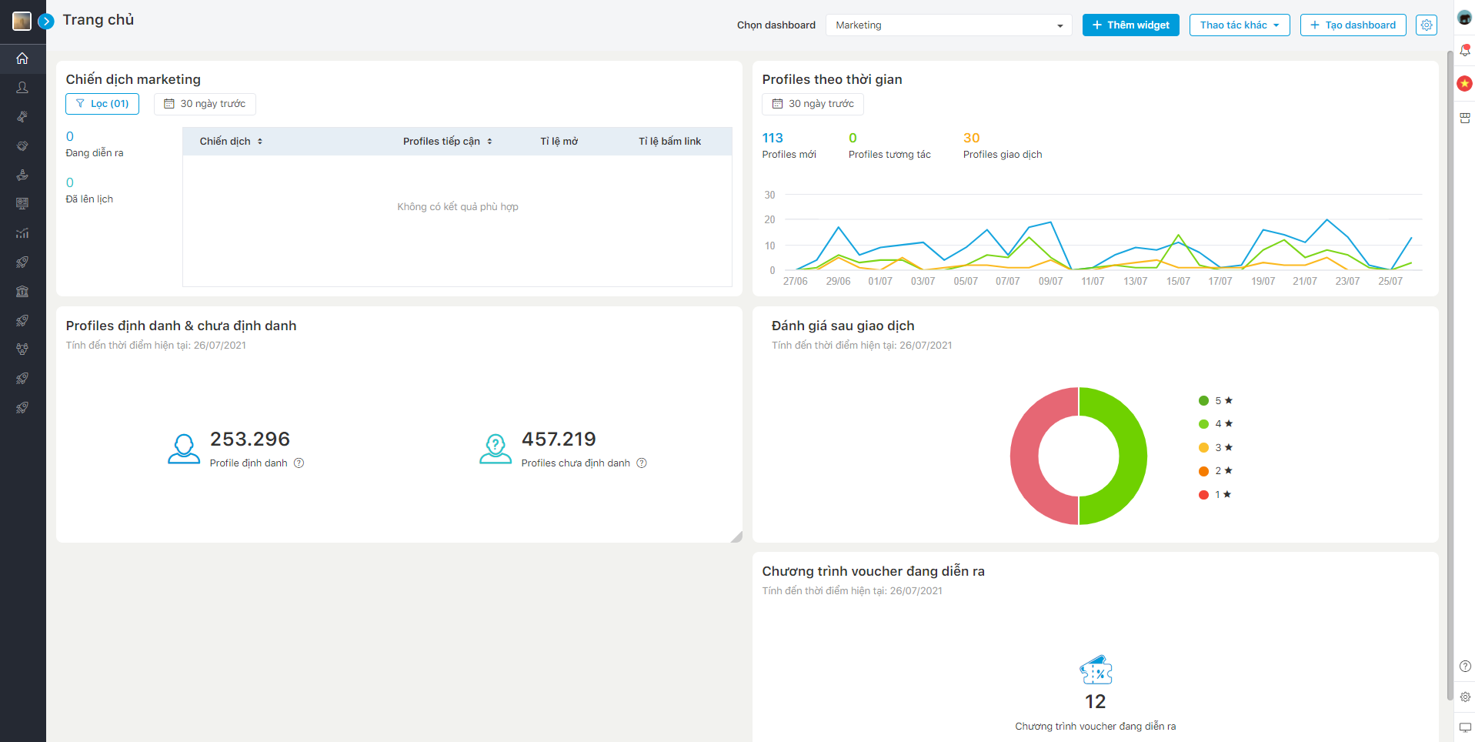The image size is (1475, 742).
Task: Open 30 ngày trước picker in Profiles theo thời gian
Action: 813,104
